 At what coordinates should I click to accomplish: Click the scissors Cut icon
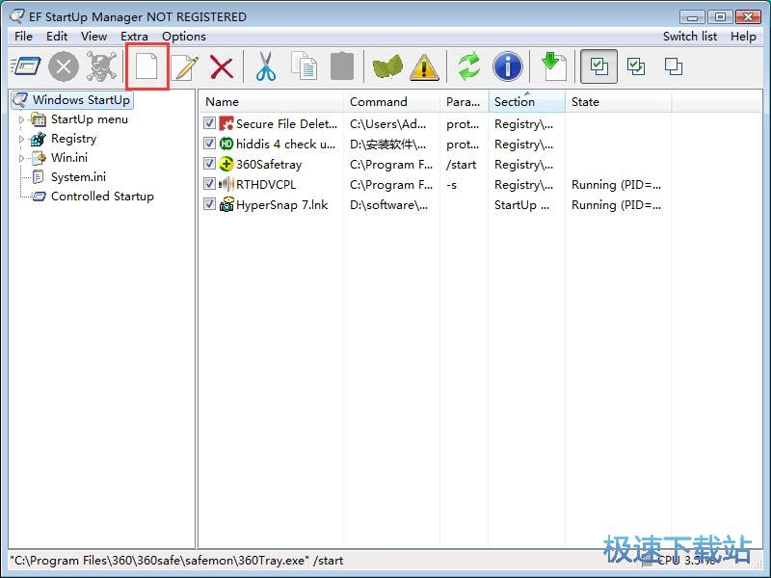(x=266, y=66)
